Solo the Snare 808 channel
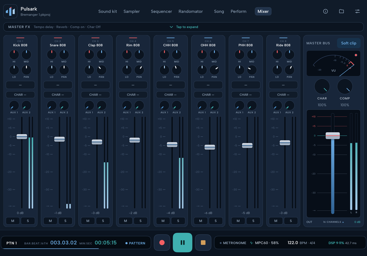 [x=65, y=221]
